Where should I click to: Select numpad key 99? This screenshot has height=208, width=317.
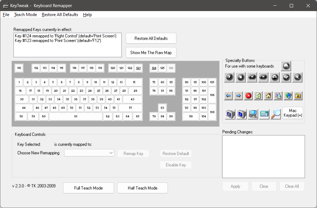pos(191,116)
